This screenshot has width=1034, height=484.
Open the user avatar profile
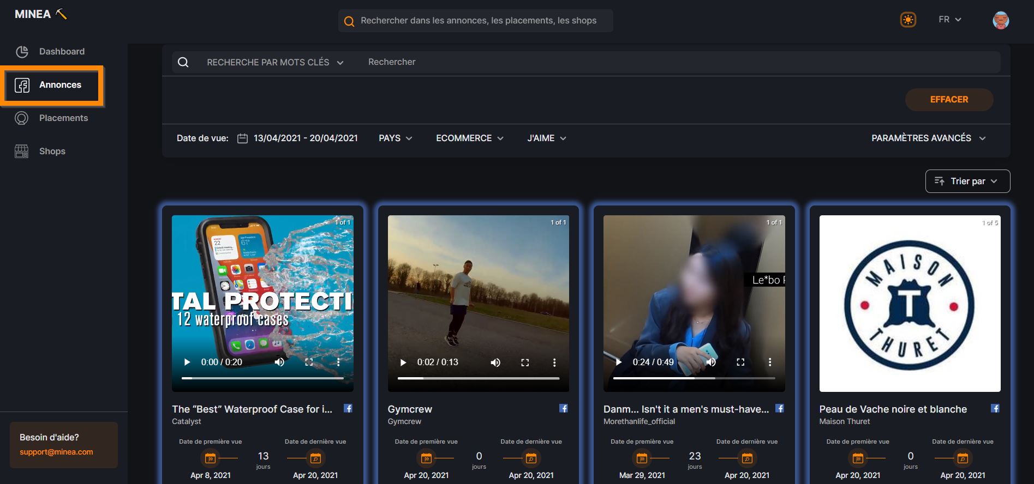pyautogui.click(x=1001, y=20)
